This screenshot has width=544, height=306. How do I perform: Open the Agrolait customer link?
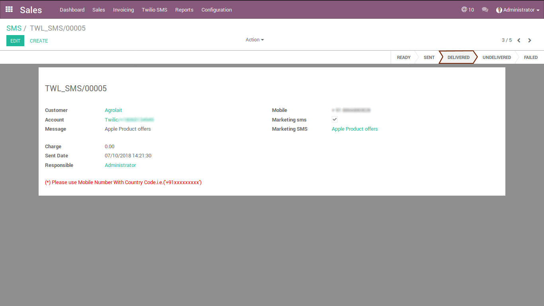113,110
